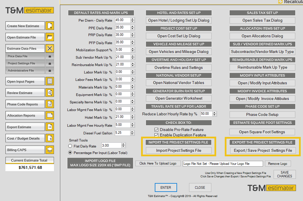Click the Price Data File square indicator
This screenshot has width=303, height=201.
(x=50, y=56)
